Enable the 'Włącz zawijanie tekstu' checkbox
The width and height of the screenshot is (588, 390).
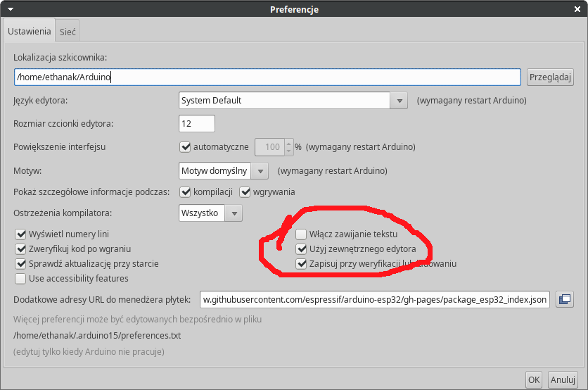(301, 234)
